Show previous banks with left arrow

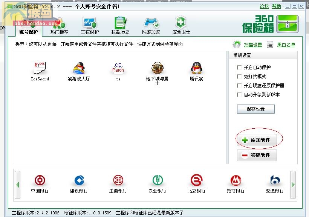tap(18, 185)
